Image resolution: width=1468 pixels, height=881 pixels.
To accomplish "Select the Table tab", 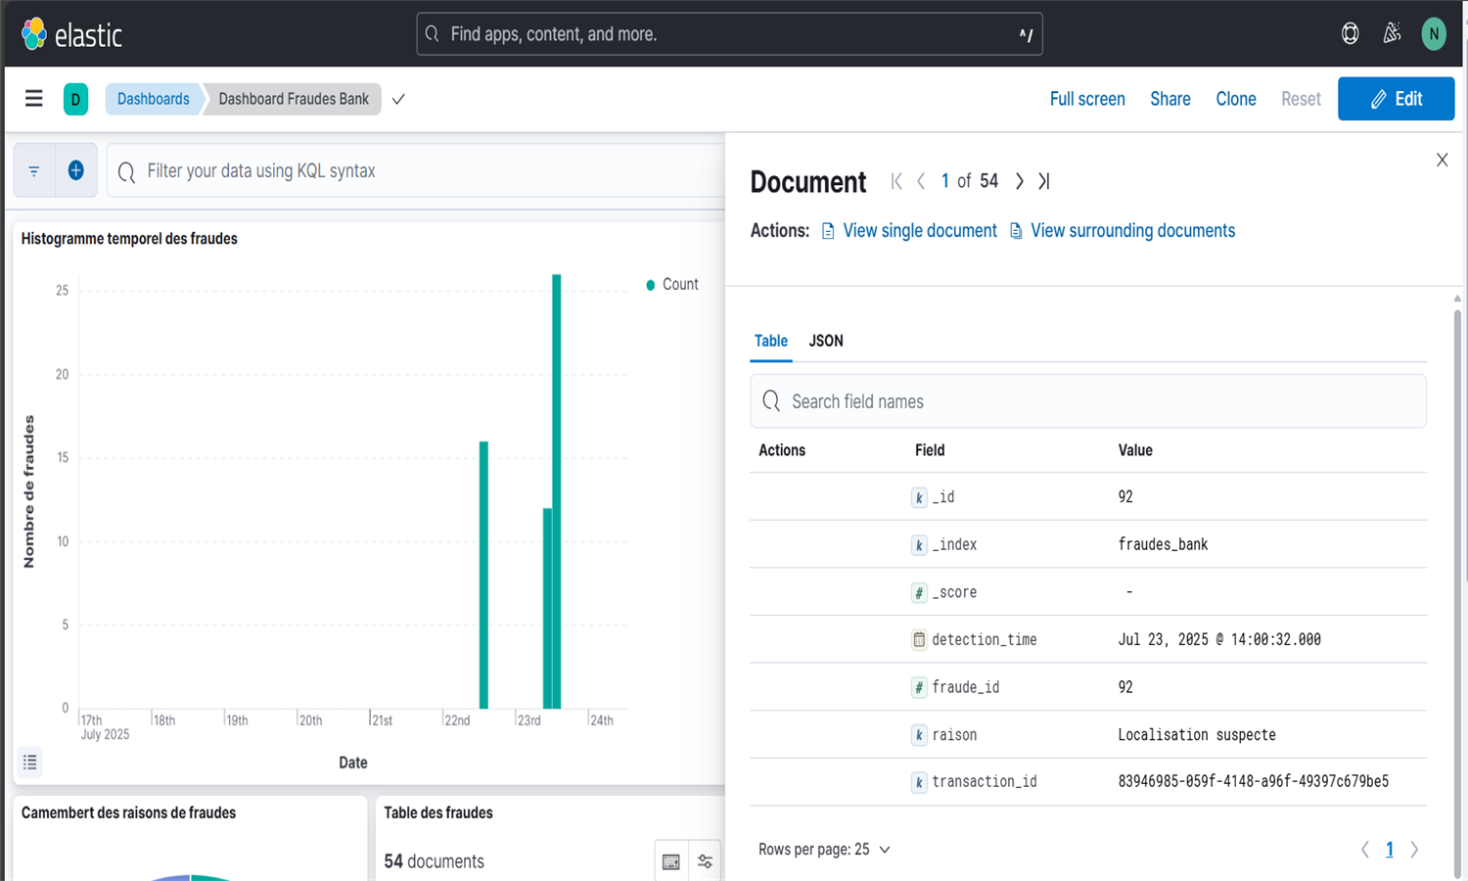I will (770, 341).
